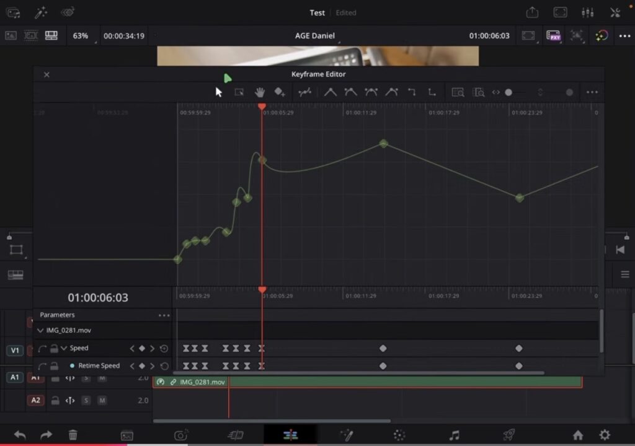The image size is (635, 446).
Task: Open the Keyframe Editor three-dot options menu
Action: pyautogui.click(x=592, y=92)
